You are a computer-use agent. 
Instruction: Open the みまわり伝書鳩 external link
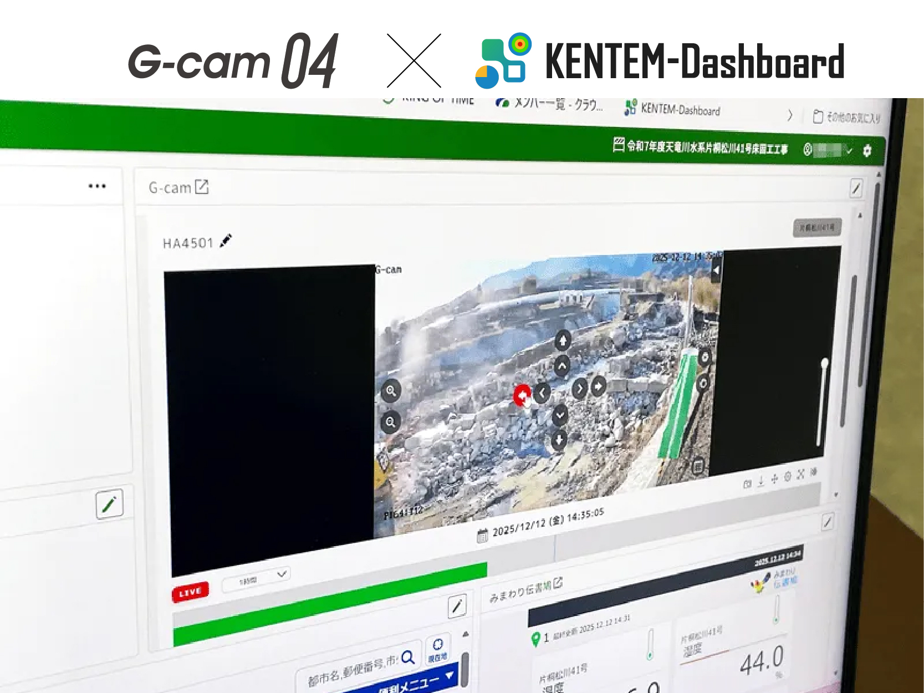point(558,583)
